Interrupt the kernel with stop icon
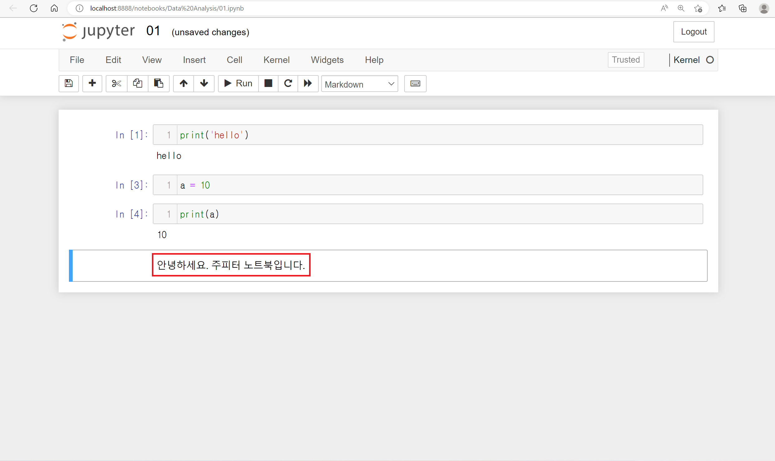 pos(268,83)
